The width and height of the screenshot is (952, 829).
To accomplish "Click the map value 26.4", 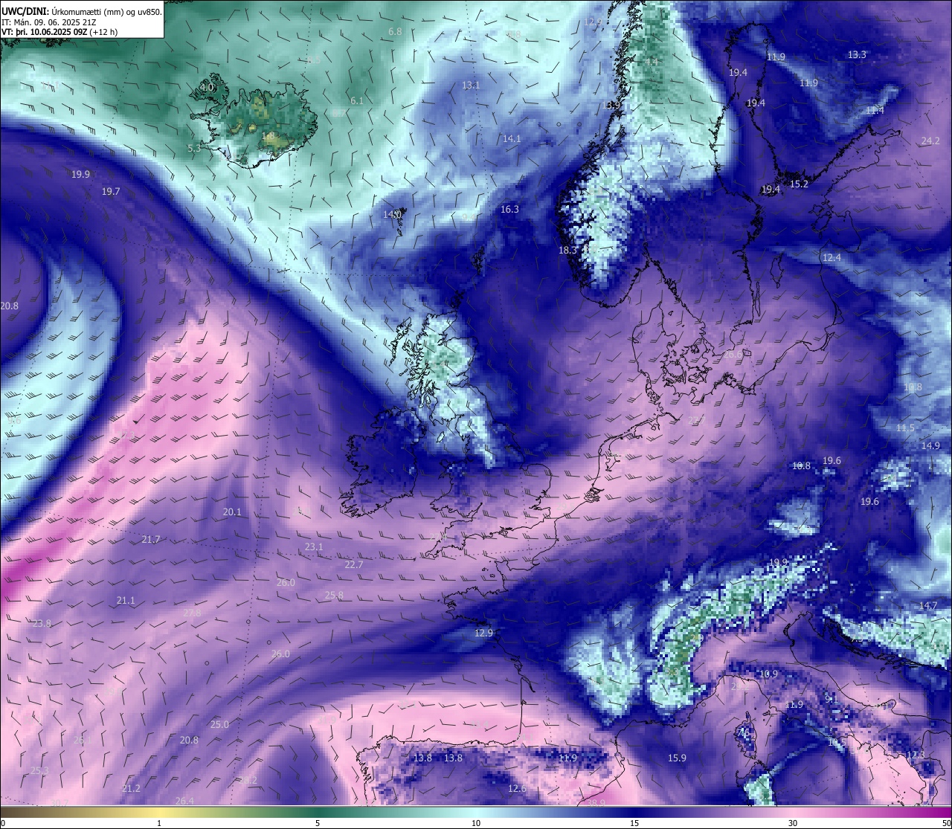I will (x=184, y=801).
